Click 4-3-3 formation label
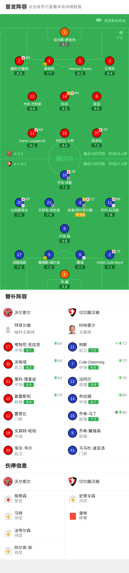Image resolution: width=129 pixels, height=573 pixels. 18,154
